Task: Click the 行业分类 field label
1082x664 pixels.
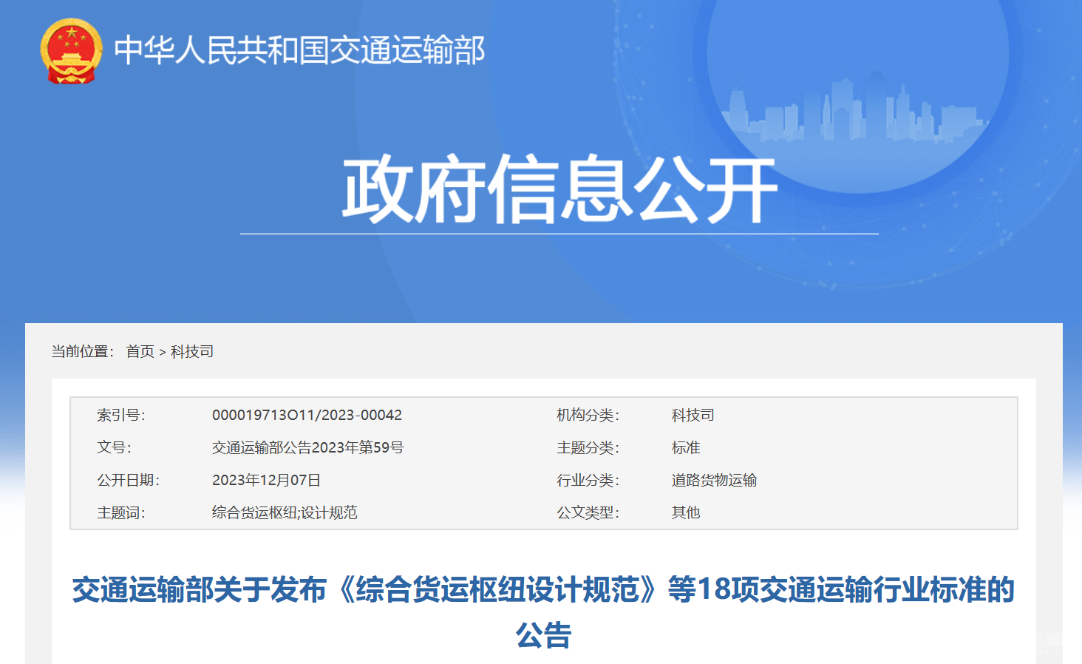Action: click(588, 480)
